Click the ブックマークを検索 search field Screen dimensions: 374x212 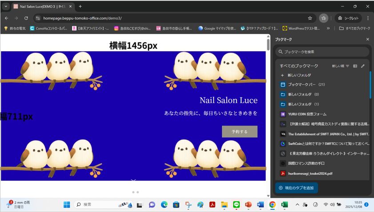coord(322,52)
